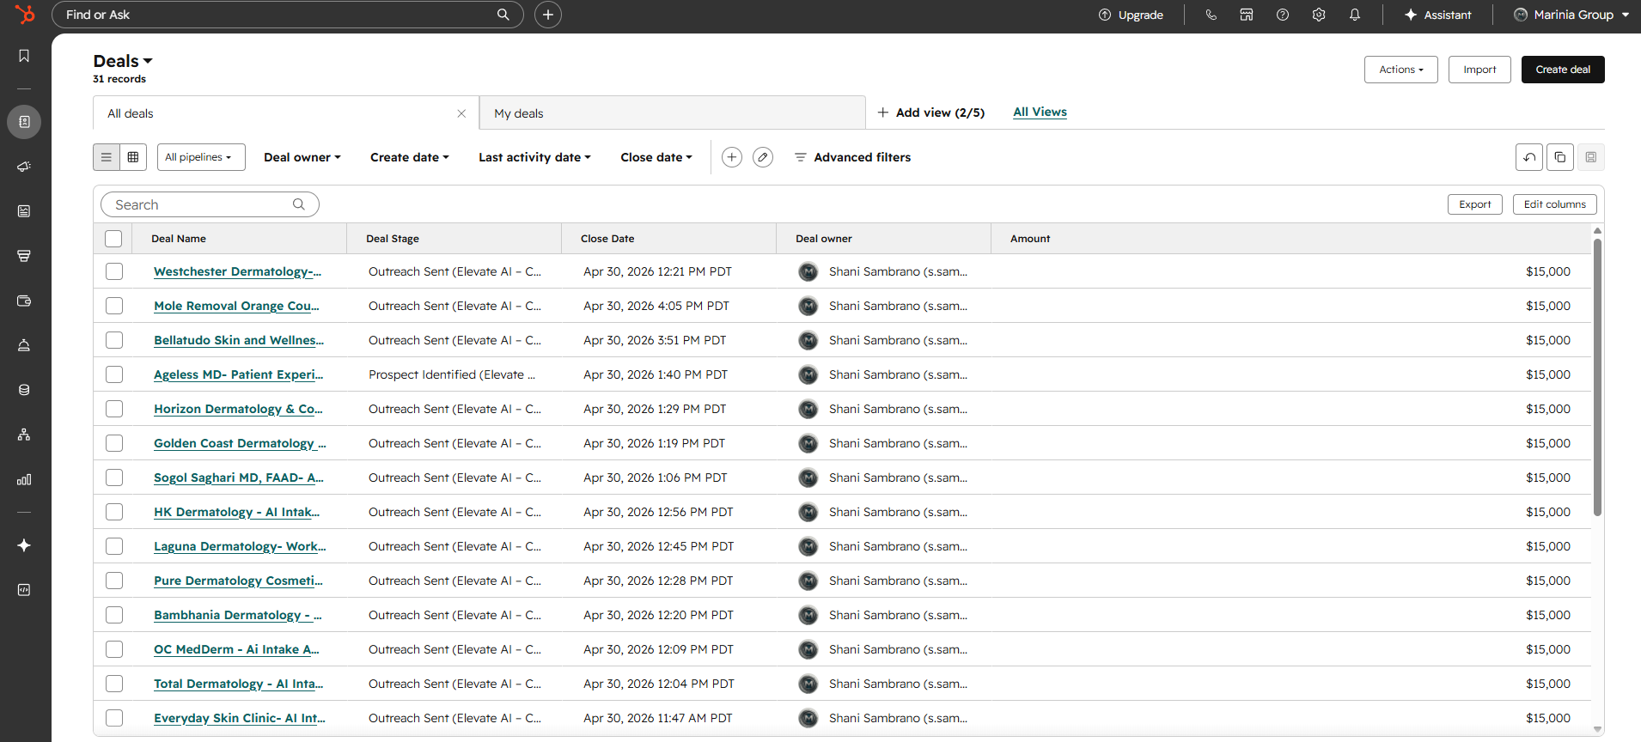The width and height of the screenshot is (1641, 742).
Task: Toggle the select-all deals header checkbox
Action: click(113, 239)
